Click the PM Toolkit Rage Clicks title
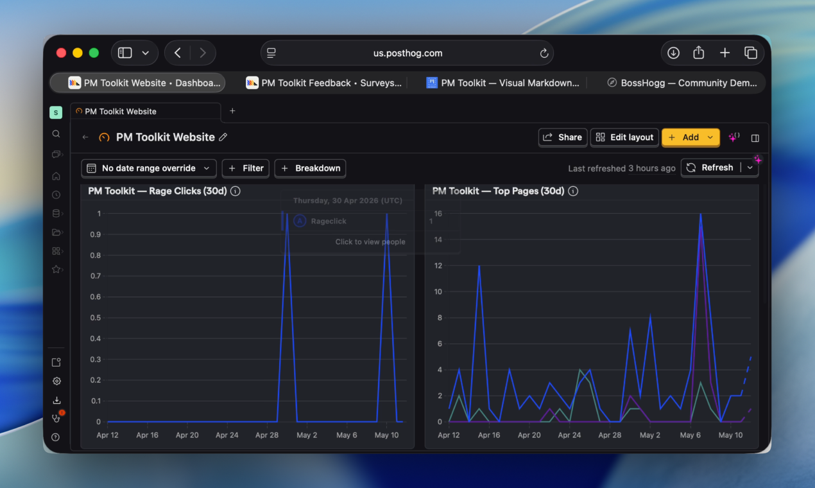The image size is (815, 488). (x=157, y=191)
